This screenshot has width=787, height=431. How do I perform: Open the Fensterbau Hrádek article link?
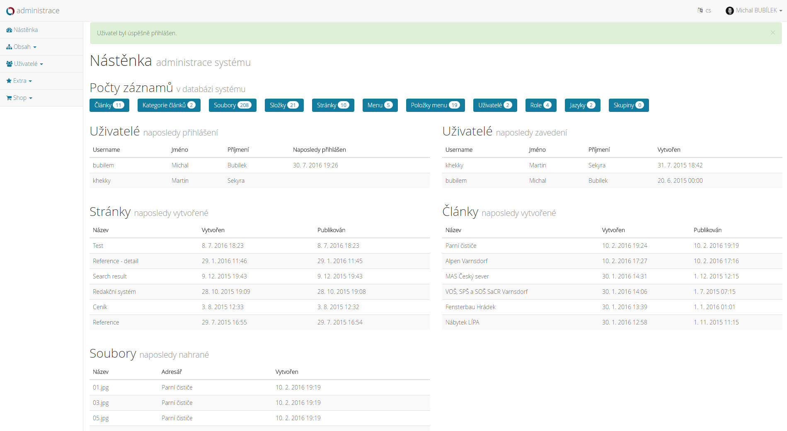point(470,307)
